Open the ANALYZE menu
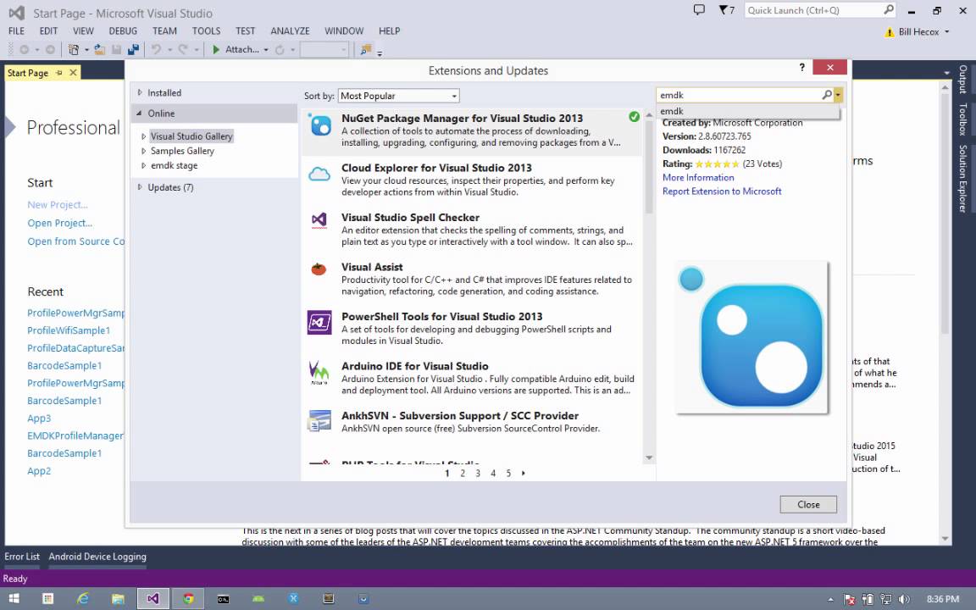The height and width of the screenshot is (610, 976). tap(290, 31)
